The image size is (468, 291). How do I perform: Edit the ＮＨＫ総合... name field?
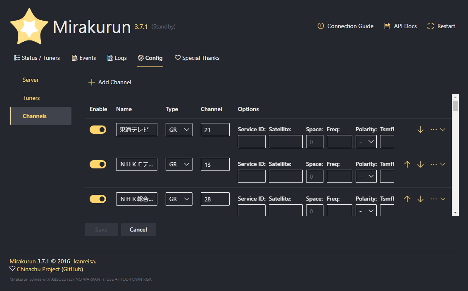(x=137, y=199)
